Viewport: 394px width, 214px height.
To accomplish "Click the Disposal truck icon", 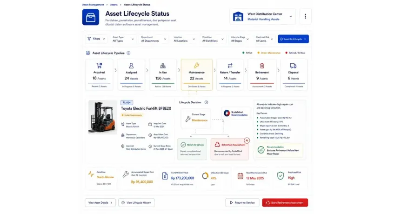I will pos(293,66).
